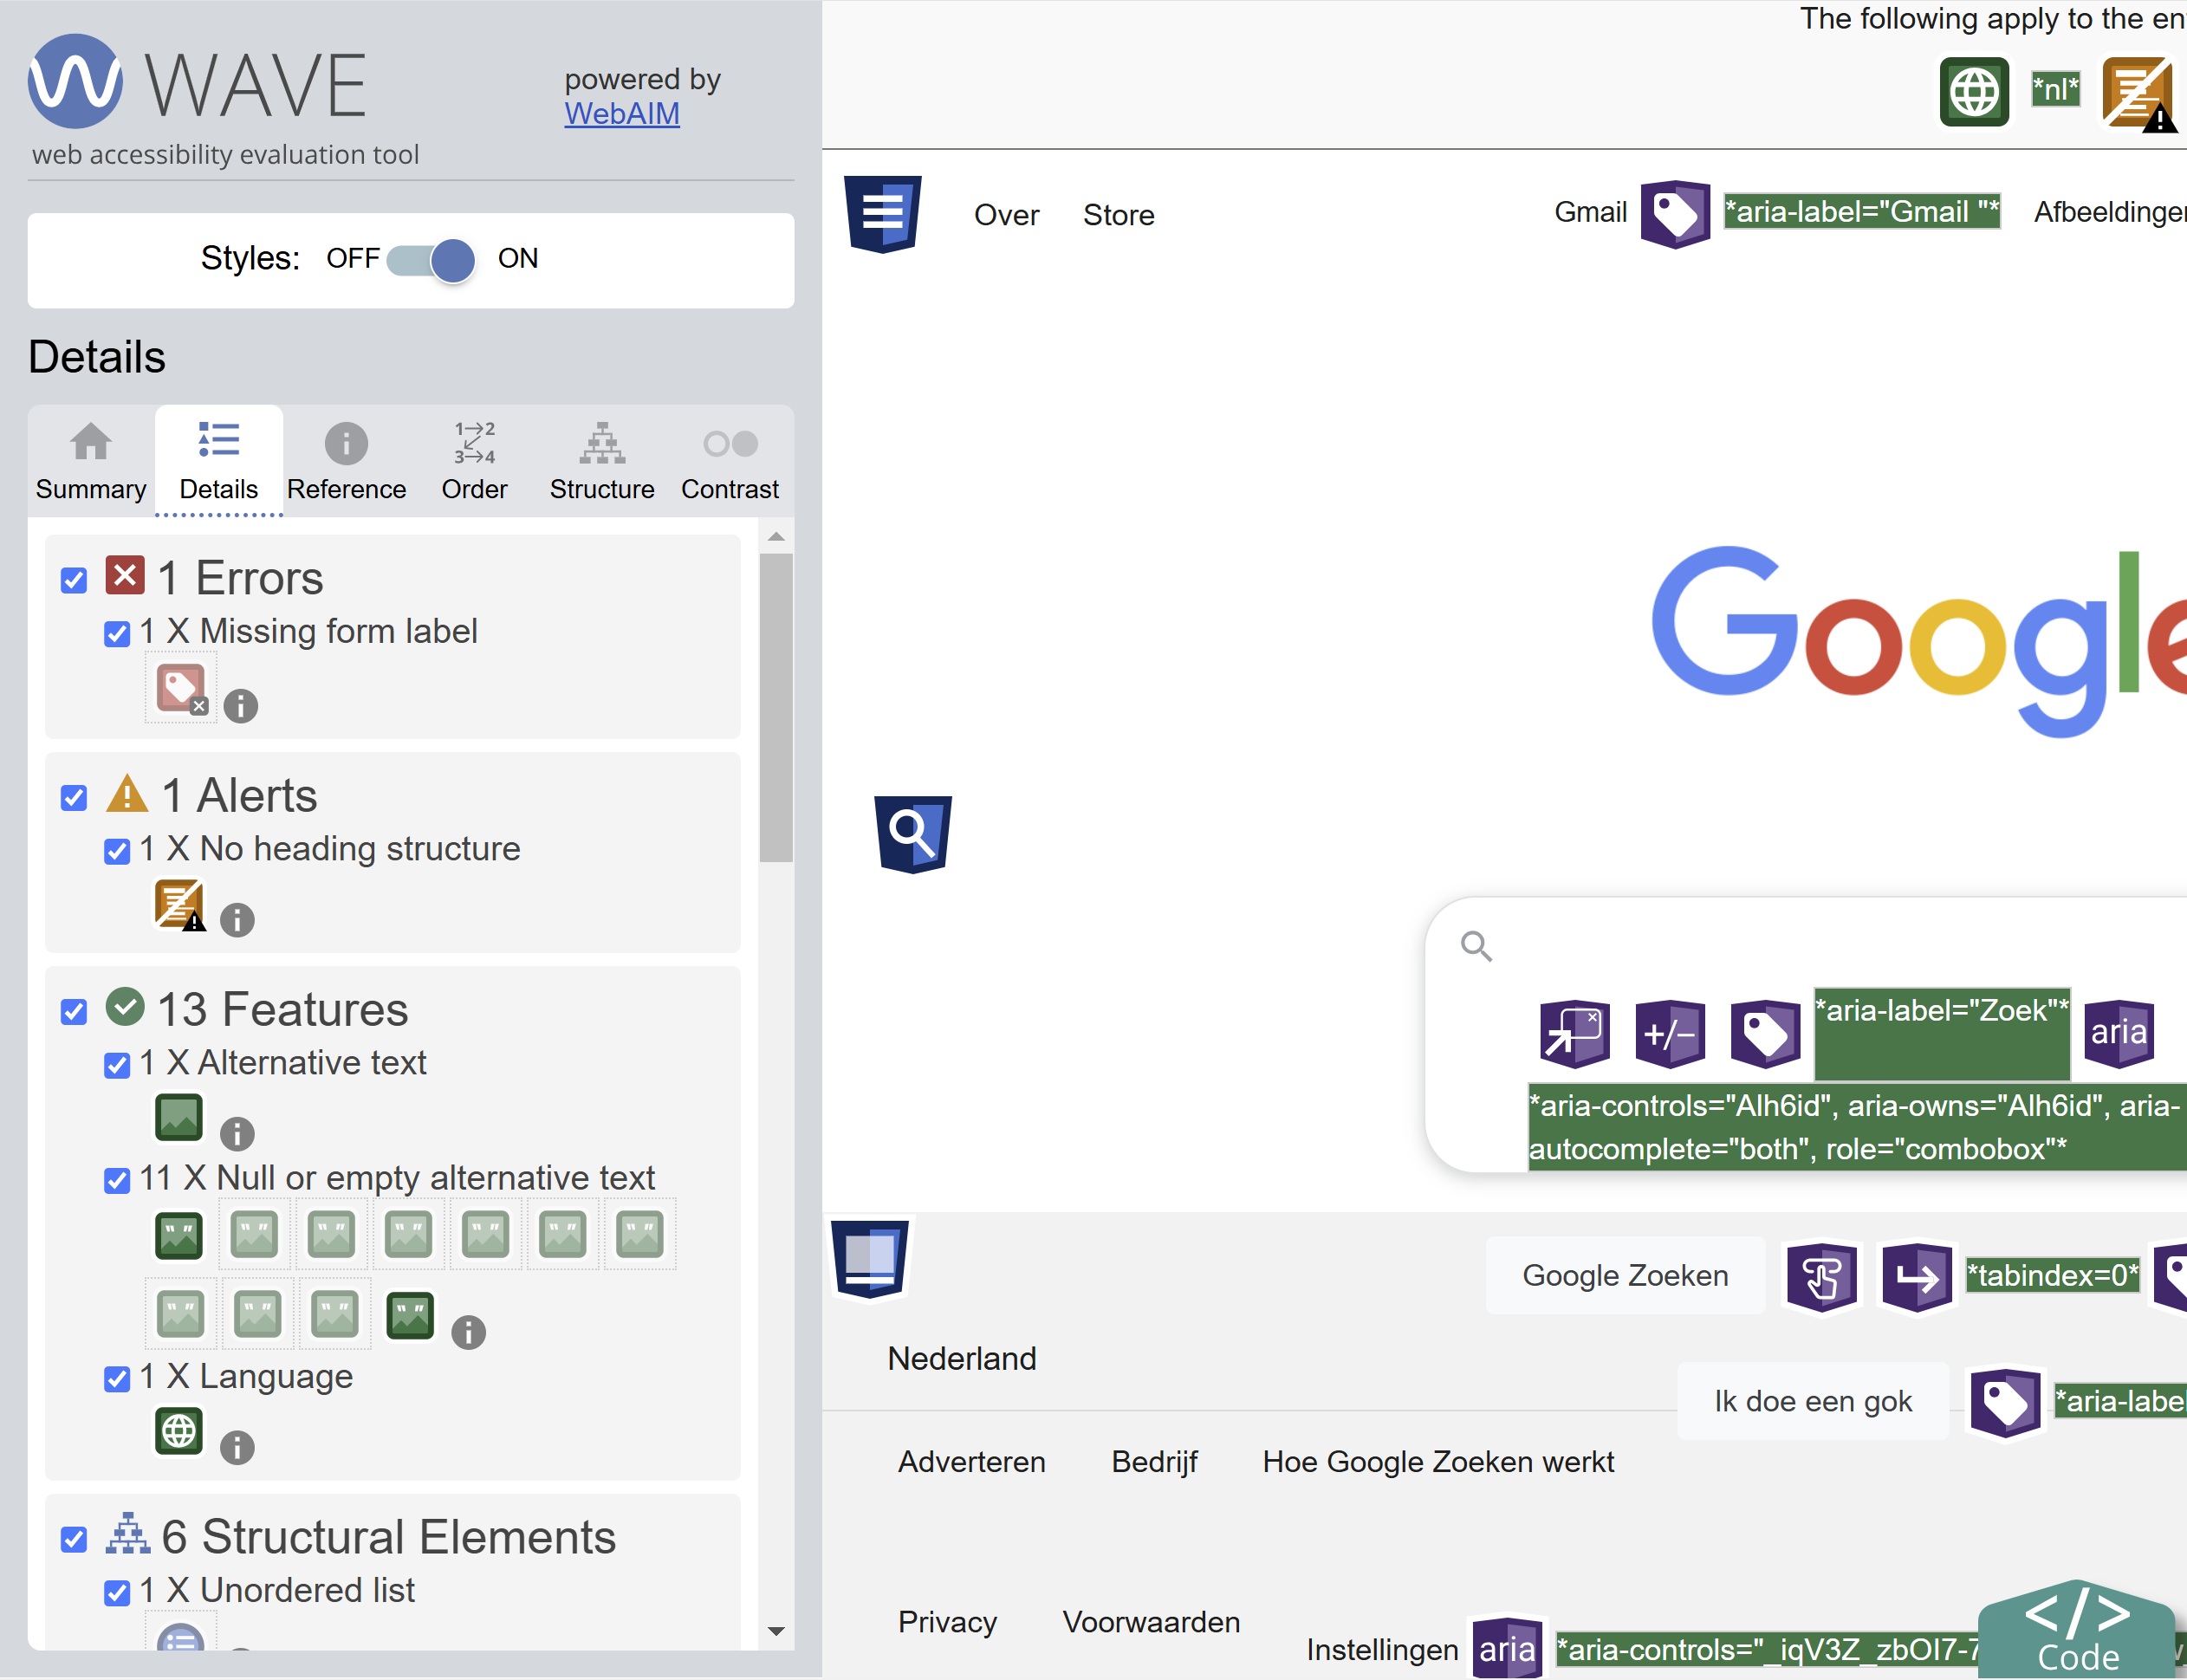Open the WebAIM link
This screenshot has height=1680, width=2187.
point(621,114)
